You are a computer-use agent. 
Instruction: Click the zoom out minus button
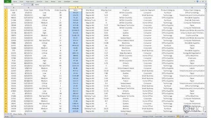coord(190,117)
